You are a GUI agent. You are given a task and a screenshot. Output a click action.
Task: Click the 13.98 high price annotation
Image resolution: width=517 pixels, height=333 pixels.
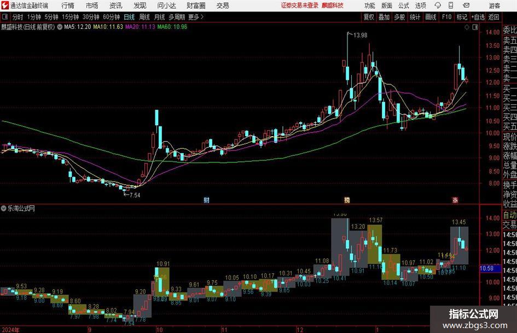click(360, 36)
